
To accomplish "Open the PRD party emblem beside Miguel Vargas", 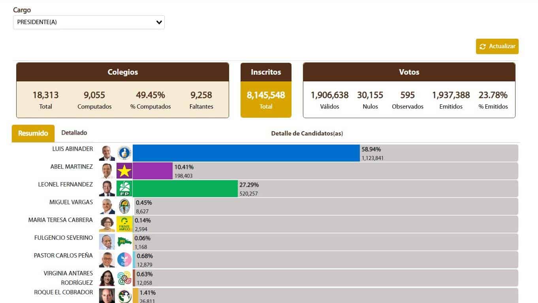I will pos(125,206).
